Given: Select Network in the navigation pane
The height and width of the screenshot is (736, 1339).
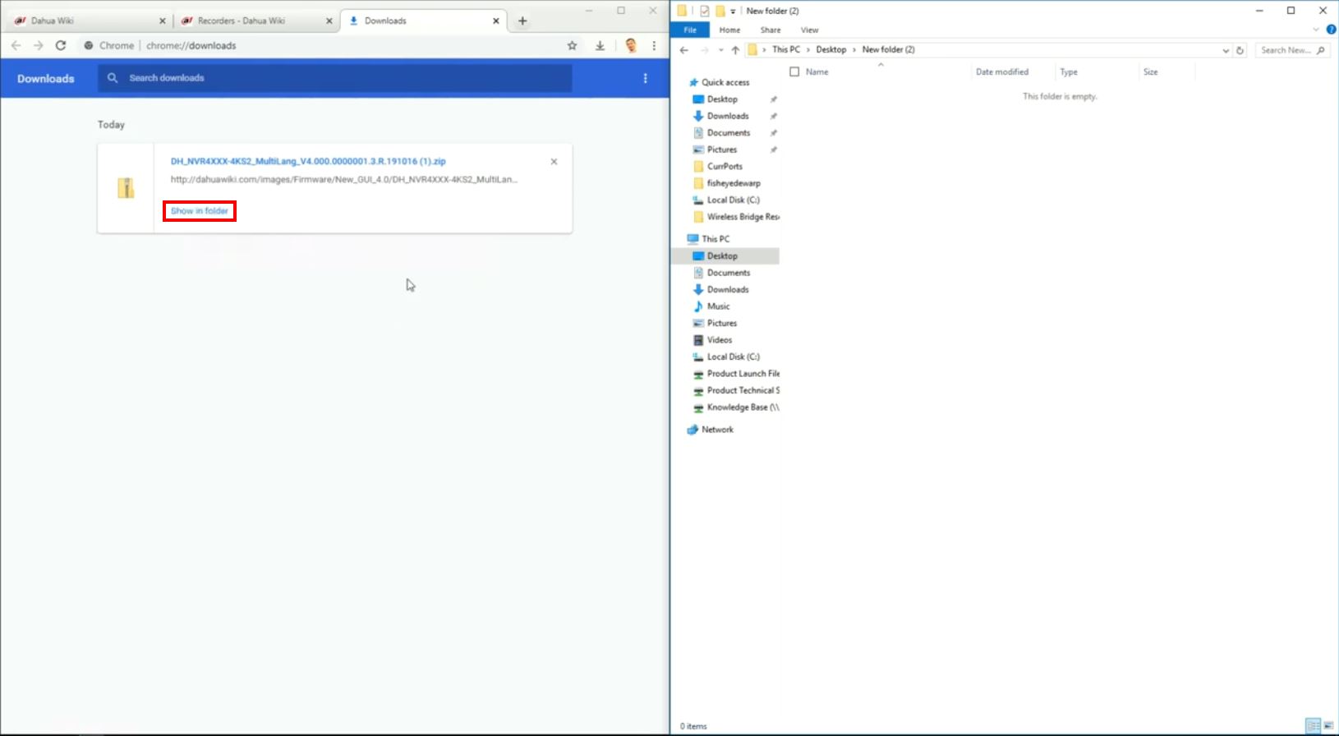Looking at the screenshot, I should tap(717, 430).
